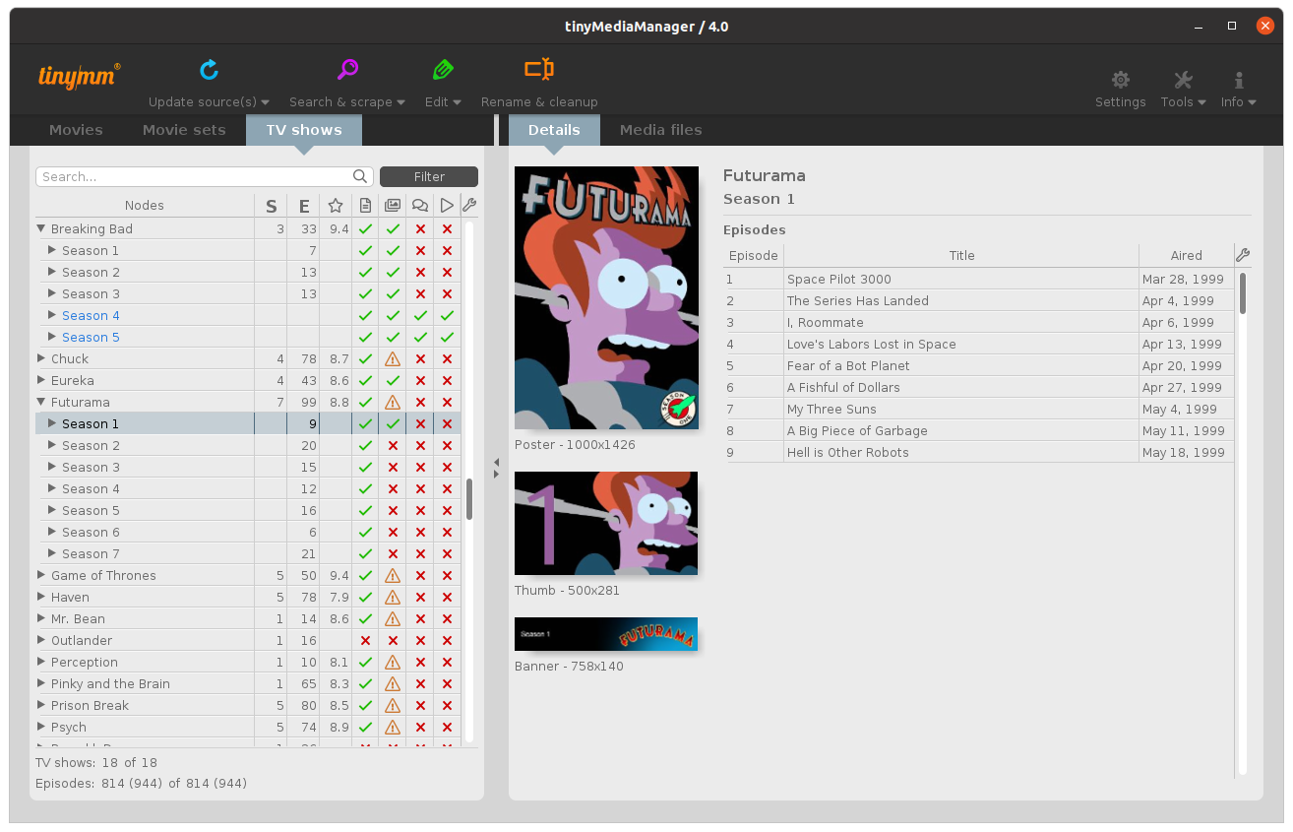This screenshot has height=832, width=1293.
Task: Sort by the rating star column header
Action: (336, 206)
